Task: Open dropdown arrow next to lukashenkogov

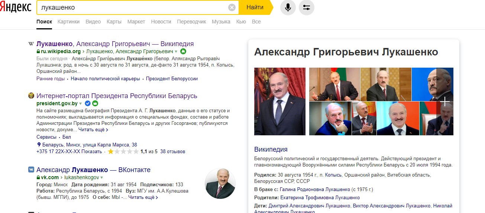Action: tap(101, 178)
